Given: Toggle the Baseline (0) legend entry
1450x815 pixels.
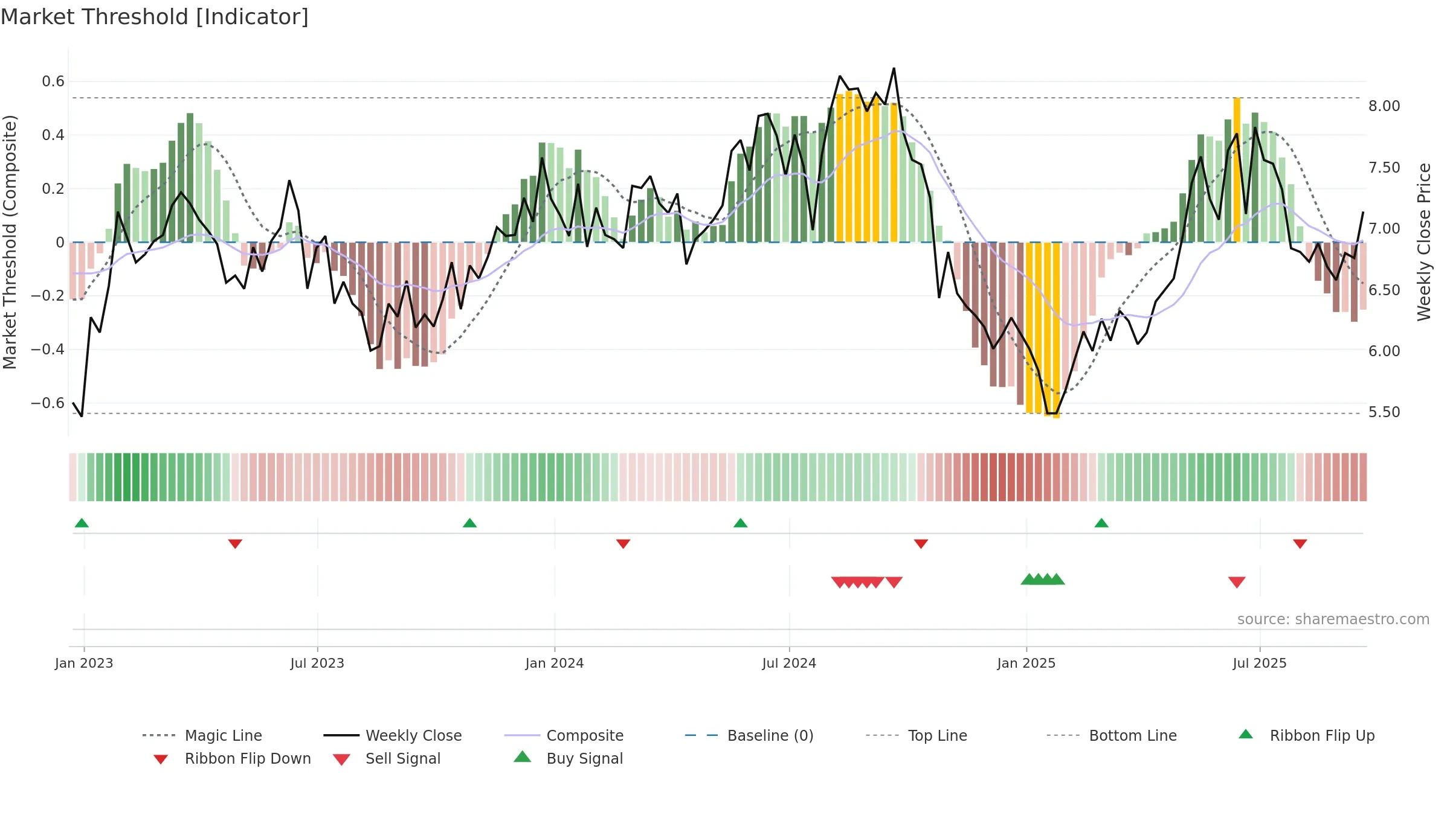Looking at the screenshot, I should 749,735.
